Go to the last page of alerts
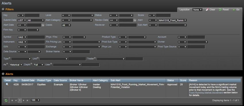244x106 pixels. click(x=27, y=100)
